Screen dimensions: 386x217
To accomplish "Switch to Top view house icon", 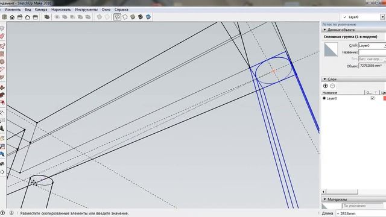I will pyautogui.click(x=12, y=17).
